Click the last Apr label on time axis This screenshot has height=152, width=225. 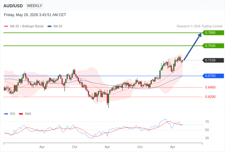173,147
